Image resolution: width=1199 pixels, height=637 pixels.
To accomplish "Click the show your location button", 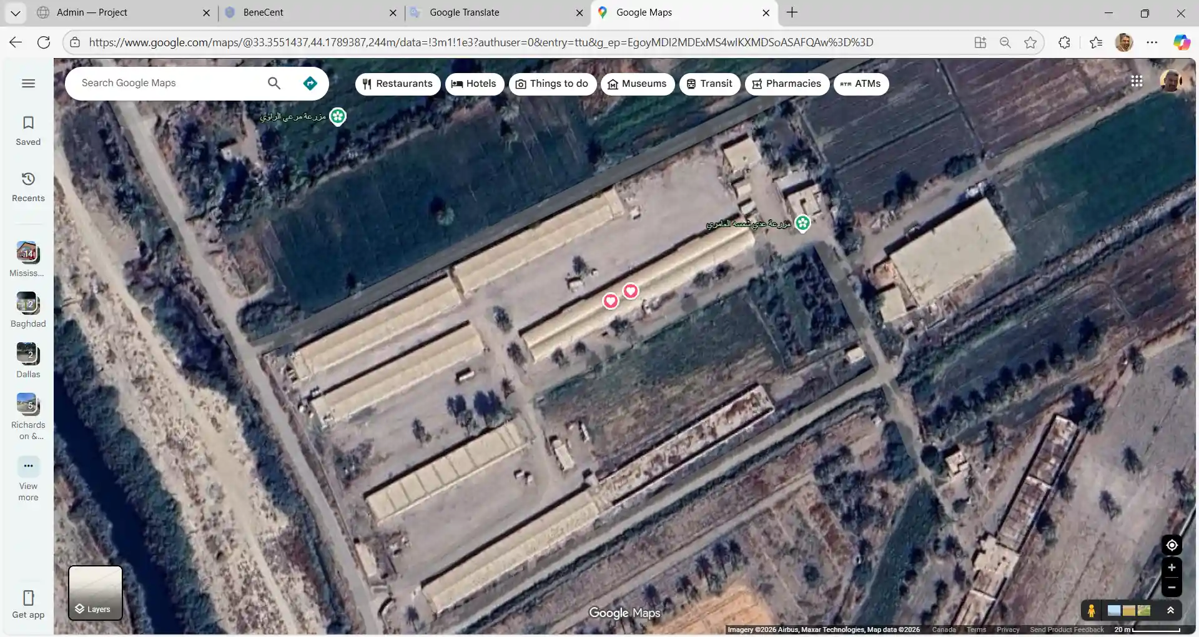I will pyautogui.click(x=1172, y=545).
